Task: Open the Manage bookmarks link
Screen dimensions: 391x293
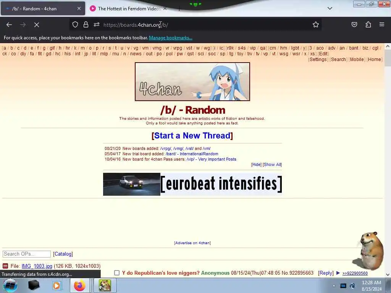Action: point(171,38)
